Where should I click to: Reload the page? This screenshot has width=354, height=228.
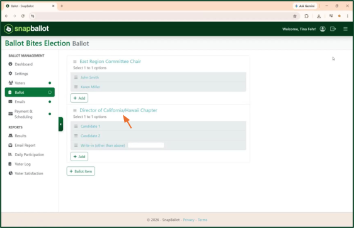pyautogui.click(x=23, y=16)
